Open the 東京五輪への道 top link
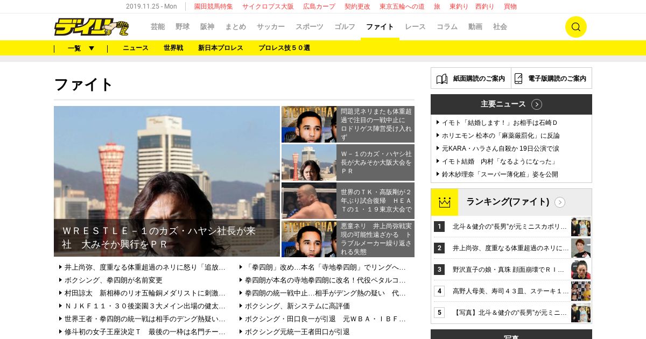The image size is (646, 339). (x=402, y=6)
